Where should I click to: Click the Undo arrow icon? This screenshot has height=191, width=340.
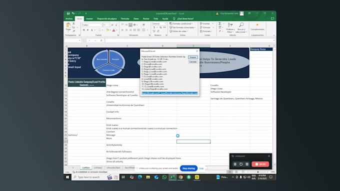coord(73,13)
